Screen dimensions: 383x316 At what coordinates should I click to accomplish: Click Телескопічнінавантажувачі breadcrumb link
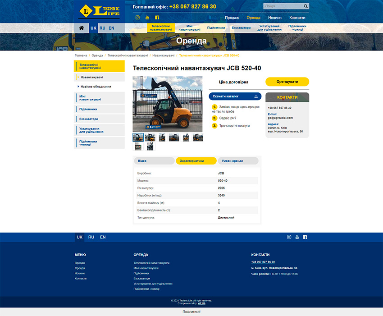tap(128, 55)
